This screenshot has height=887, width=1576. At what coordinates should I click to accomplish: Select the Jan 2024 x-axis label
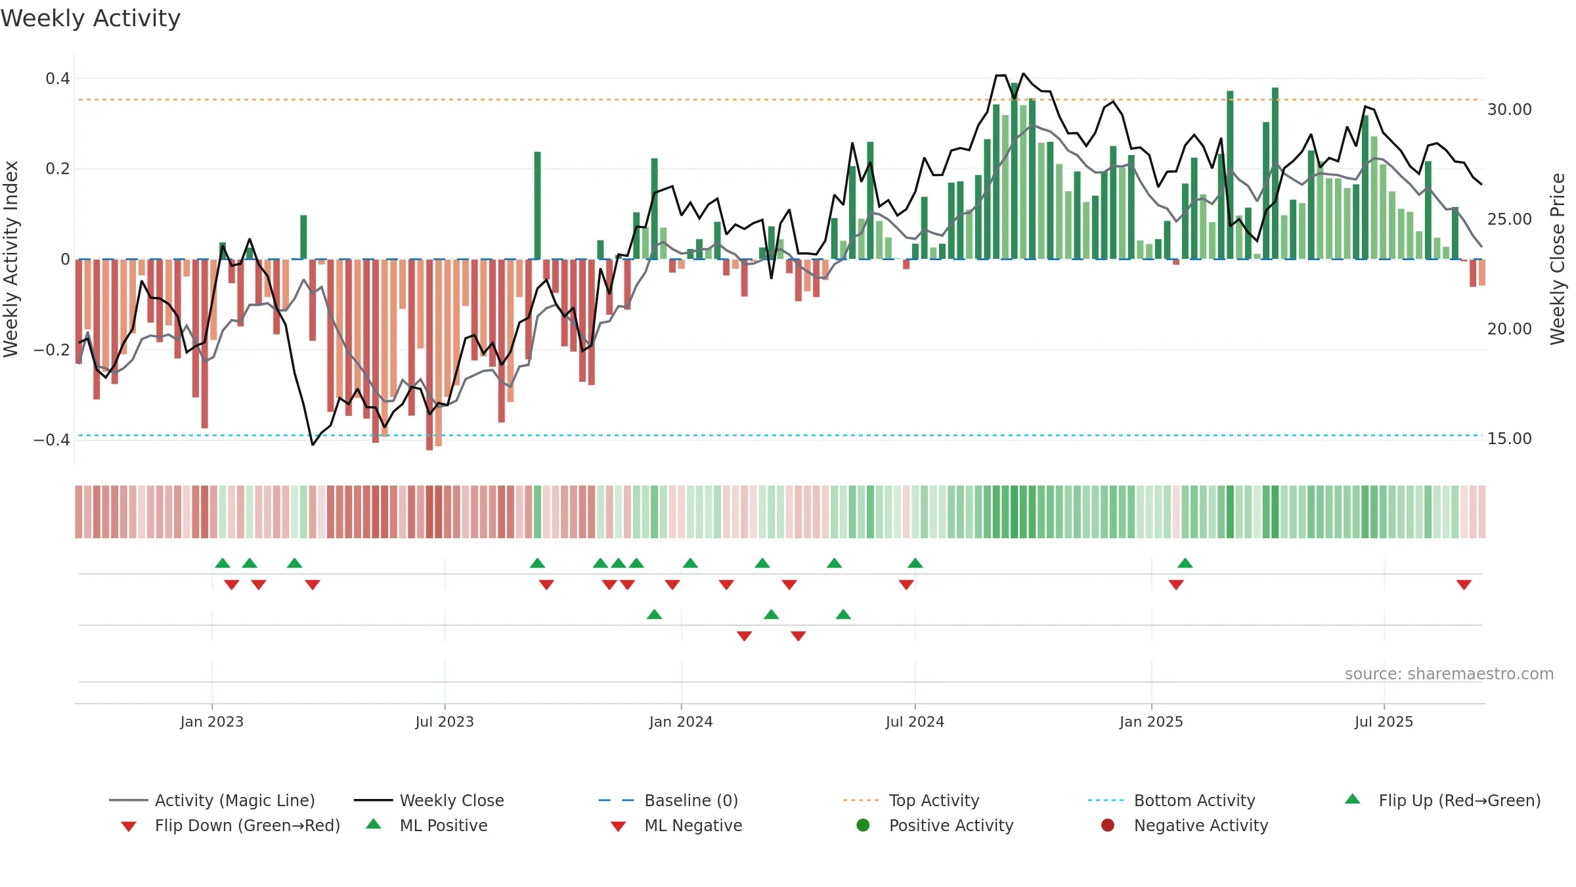pyautogui.click(x=681, y=721)
